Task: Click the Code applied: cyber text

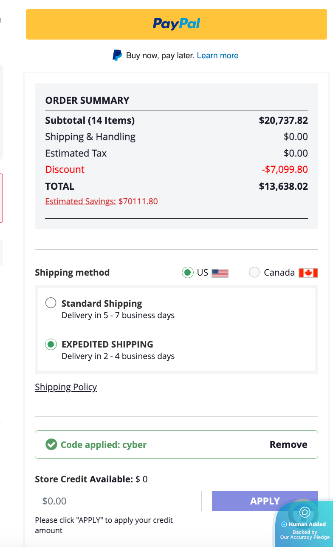Action: 104,444
